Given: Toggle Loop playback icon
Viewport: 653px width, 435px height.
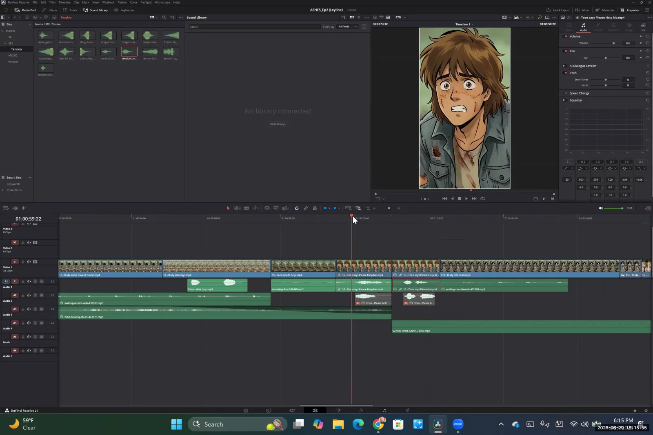Looking at the screenshot, I should [x=483, y=199].
